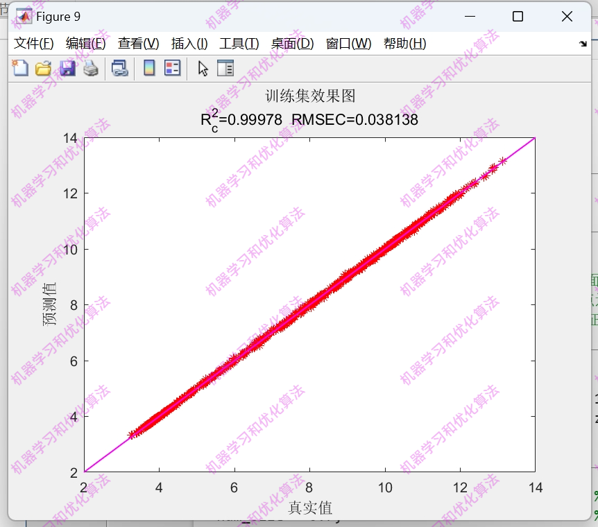Screen dimensions: 598x527
Task: Create a new figure with the New icon
Action: pos(19,68)
